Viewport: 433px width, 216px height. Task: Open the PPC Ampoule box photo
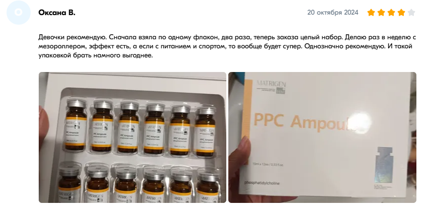pos(322,137)
